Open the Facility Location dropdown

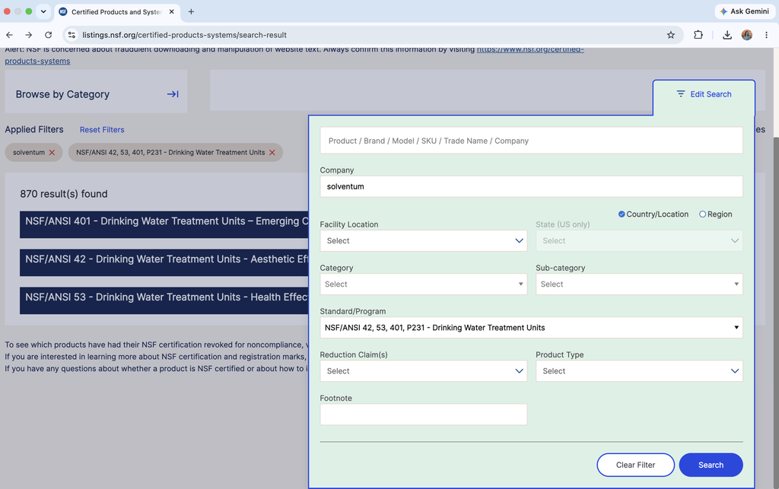423,241
